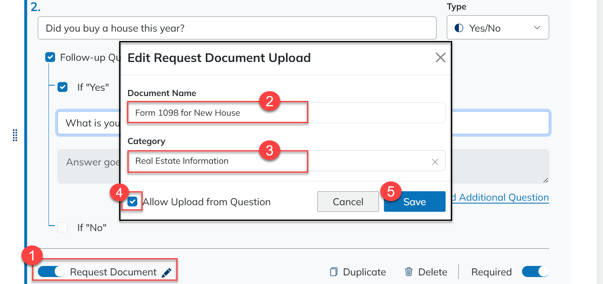Uncheck Allow Upload from Question

point(132,202)
